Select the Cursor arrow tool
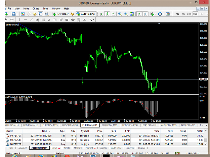Image resolution: width=210 pixels, height=157 pixels. (6, 20)
